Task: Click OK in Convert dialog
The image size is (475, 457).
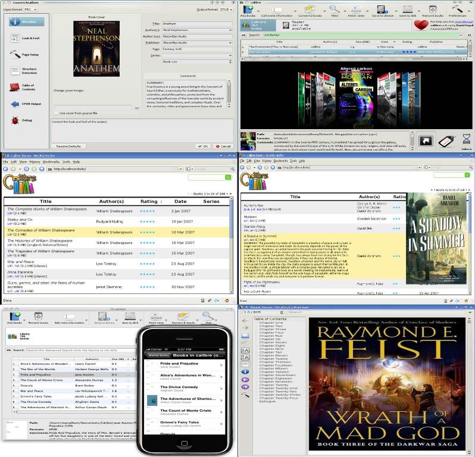Action: (202, 146)
